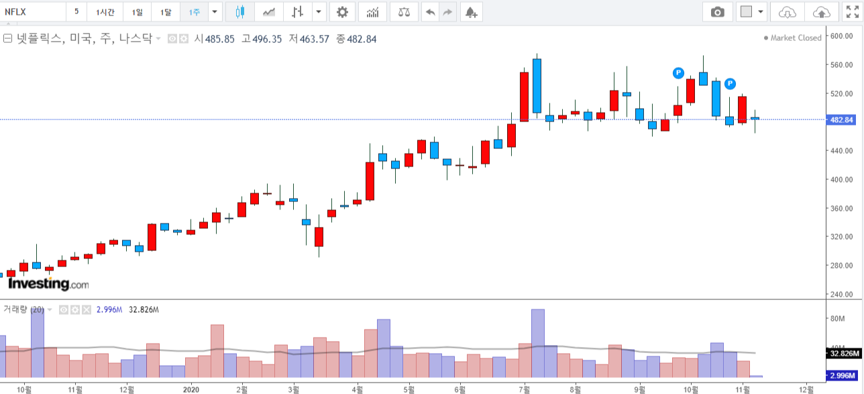Click the 12월 label at right axis end
864x394 pixels.
point(808,389)
